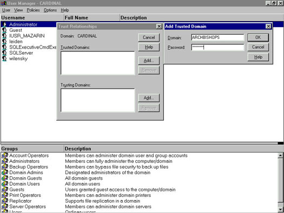Click the Domain field containing ARCHBISHOPS
Screen dimensions: 284x213
click(x=217, y=37)
